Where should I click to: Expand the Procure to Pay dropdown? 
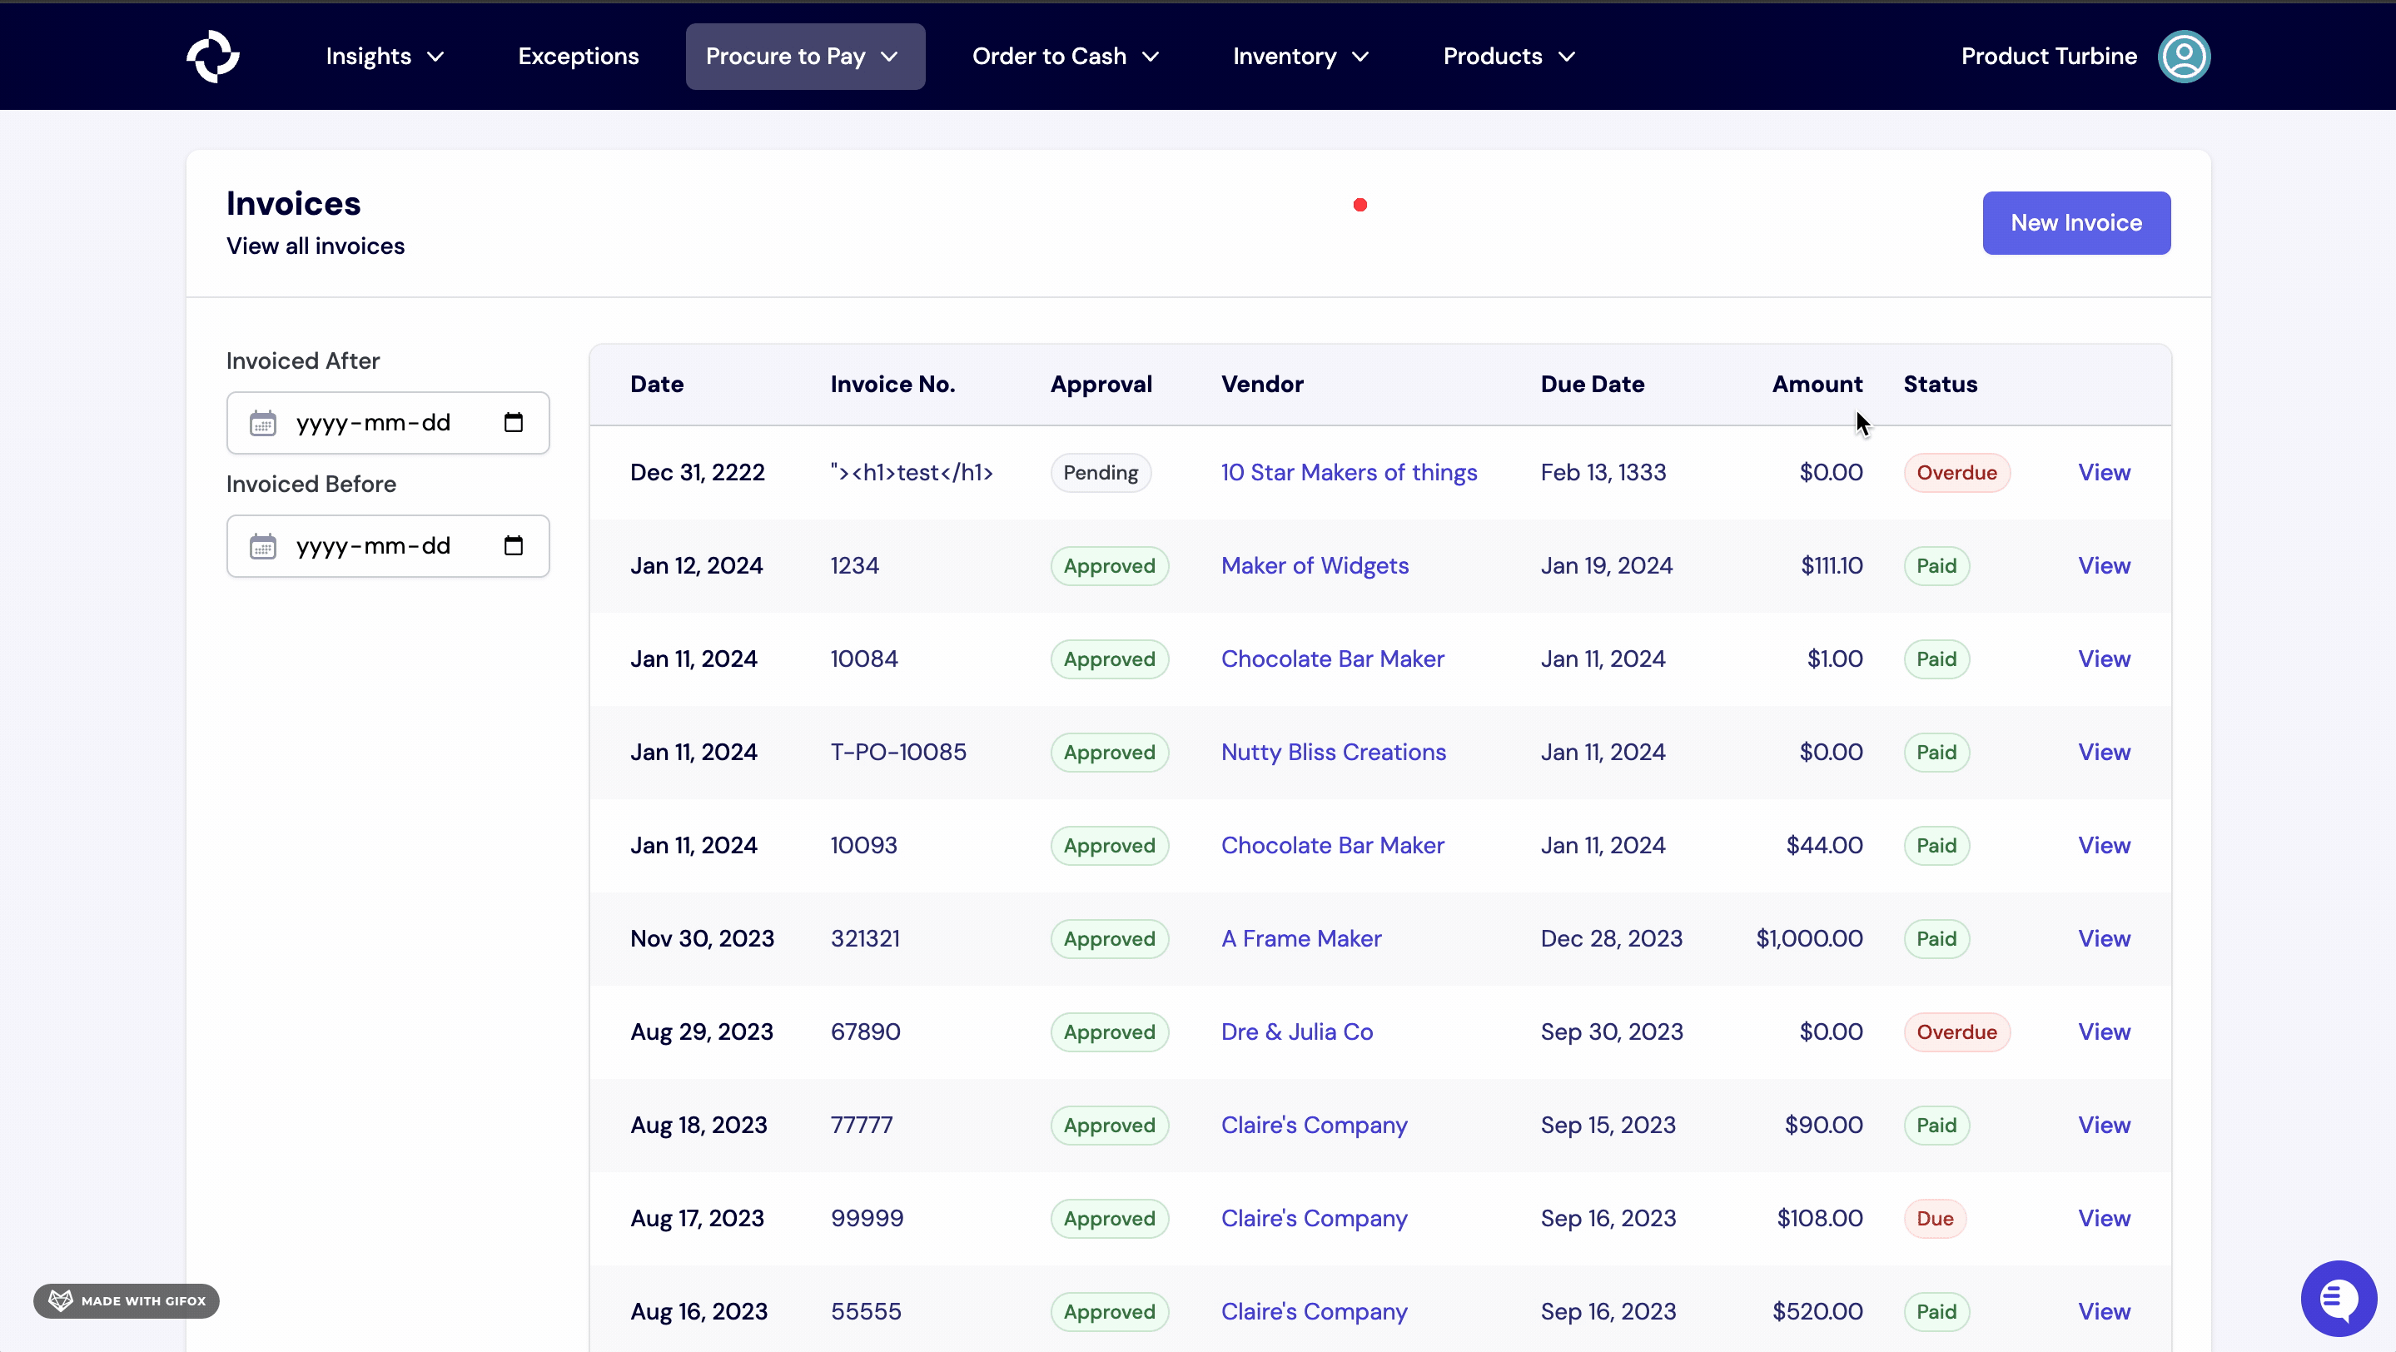point(804,56)
